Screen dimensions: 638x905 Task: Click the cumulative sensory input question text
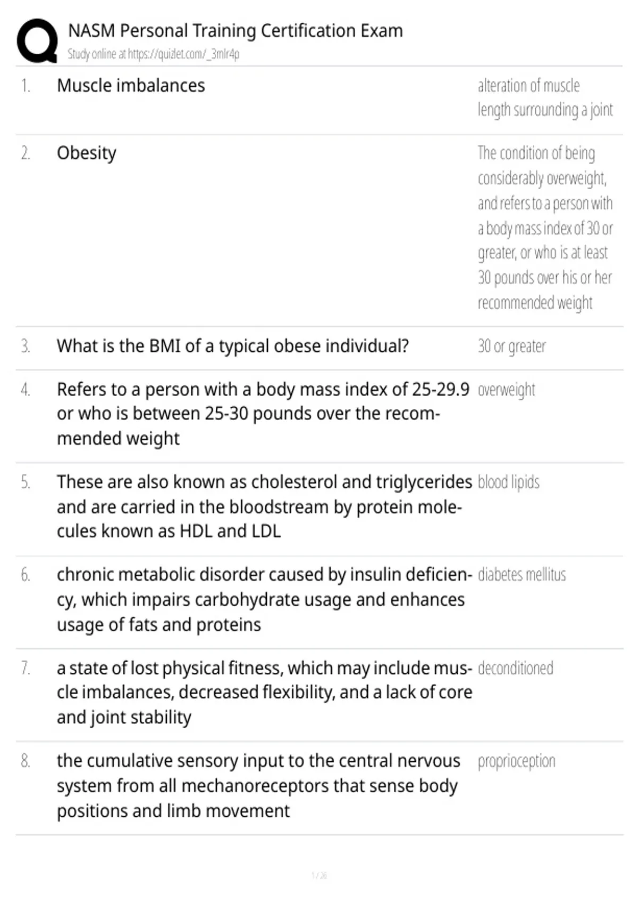pyautogui.click(x=258, y=786)
